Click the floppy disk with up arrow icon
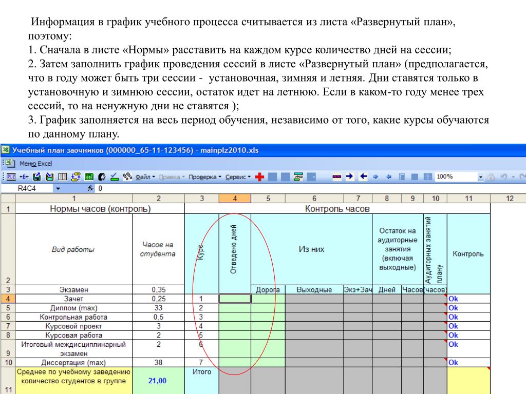 coord(37,176)
